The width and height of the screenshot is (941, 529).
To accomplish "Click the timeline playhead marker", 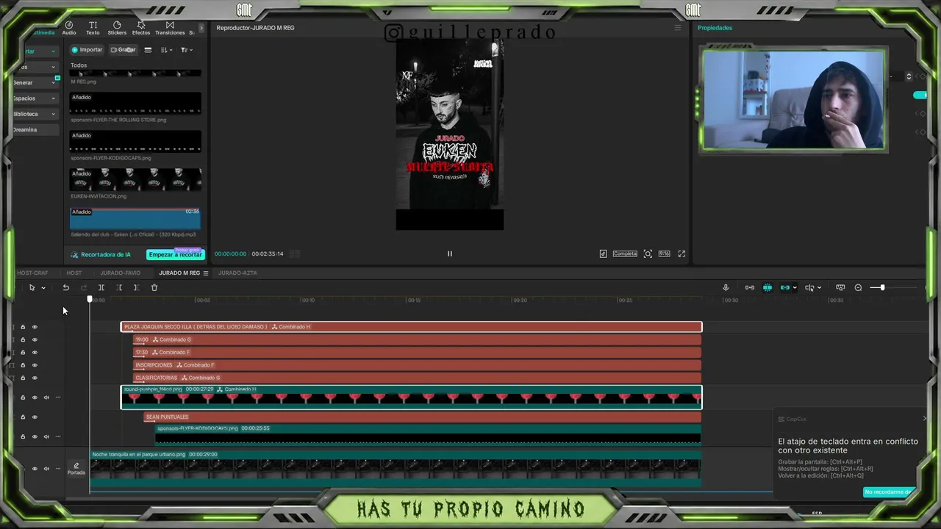I will point(90,299).
